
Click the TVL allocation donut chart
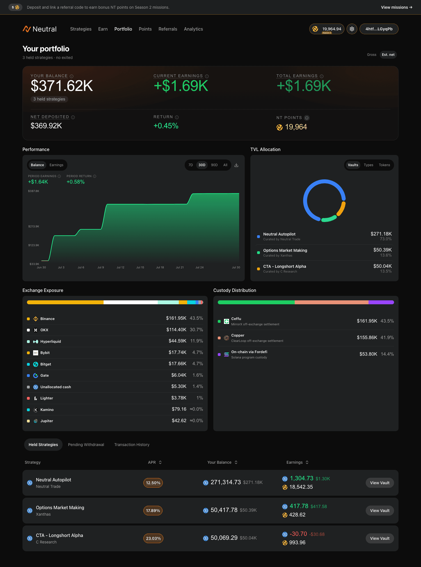[x=324, y=201]
